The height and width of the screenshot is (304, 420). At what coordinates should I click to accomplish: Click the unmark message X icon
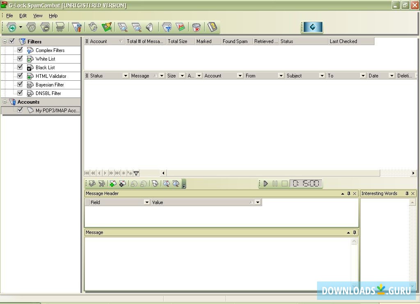102,184
